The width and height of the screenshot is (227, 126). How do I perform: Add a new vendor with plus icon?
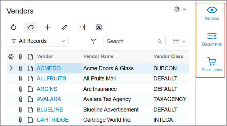[x=47, y=27]
